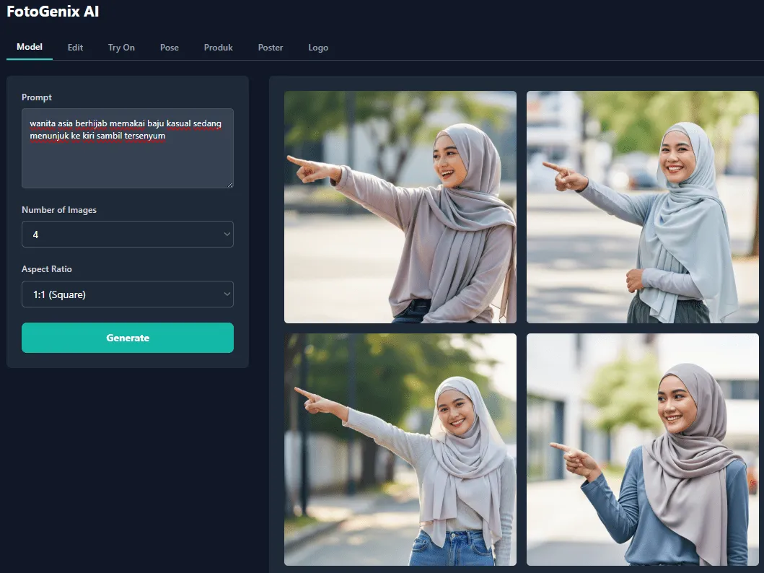This screenshot has height=573, width=764.
Task: Click the prompt textarea resize handle
Action: point(230,185)
